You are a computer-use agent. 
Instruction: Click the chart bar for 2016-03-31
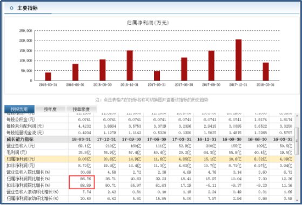click(48, 77)
